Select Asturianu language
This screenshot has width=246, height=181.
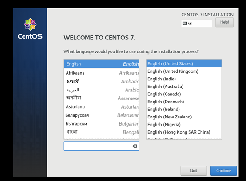point(102,107)
